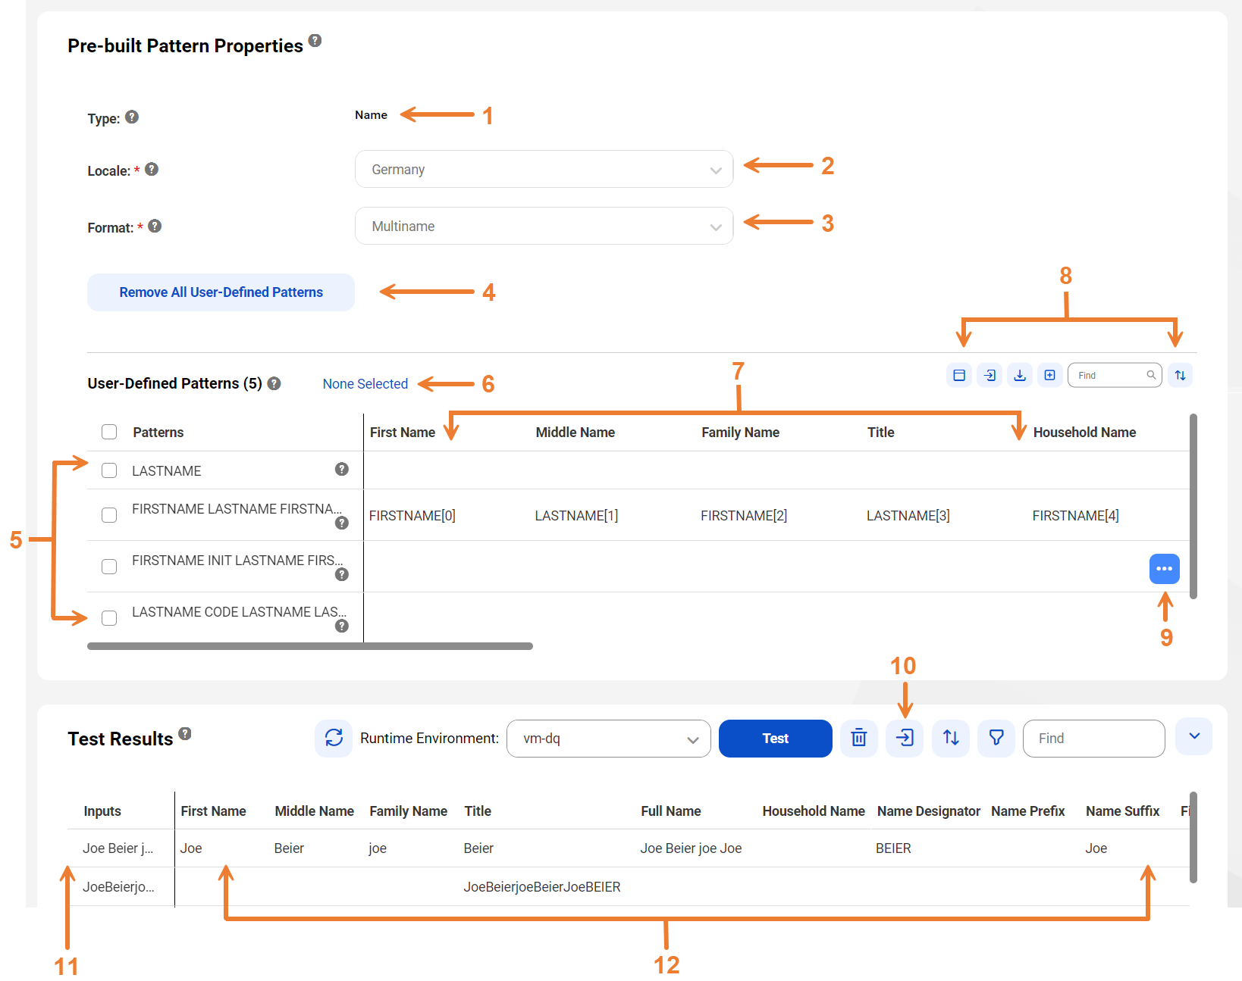This screenshot has height=981, width=1242.
Task: Expand the chevron button beside Test Results Find
Action: point(1194,736)
